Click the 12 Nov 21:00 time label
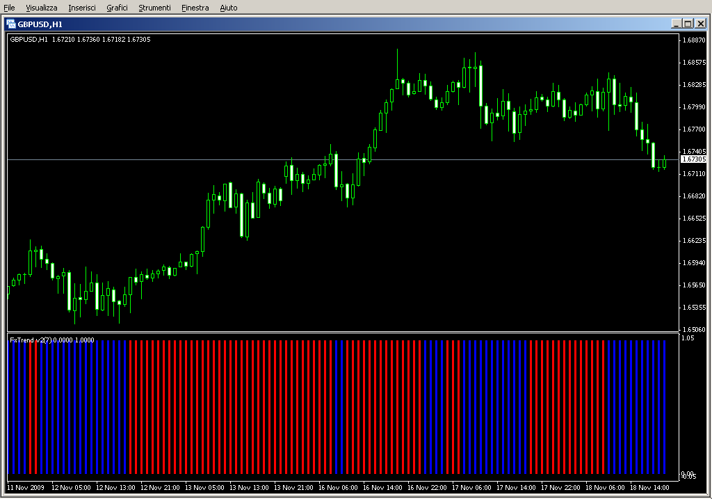 click(160, 488)
